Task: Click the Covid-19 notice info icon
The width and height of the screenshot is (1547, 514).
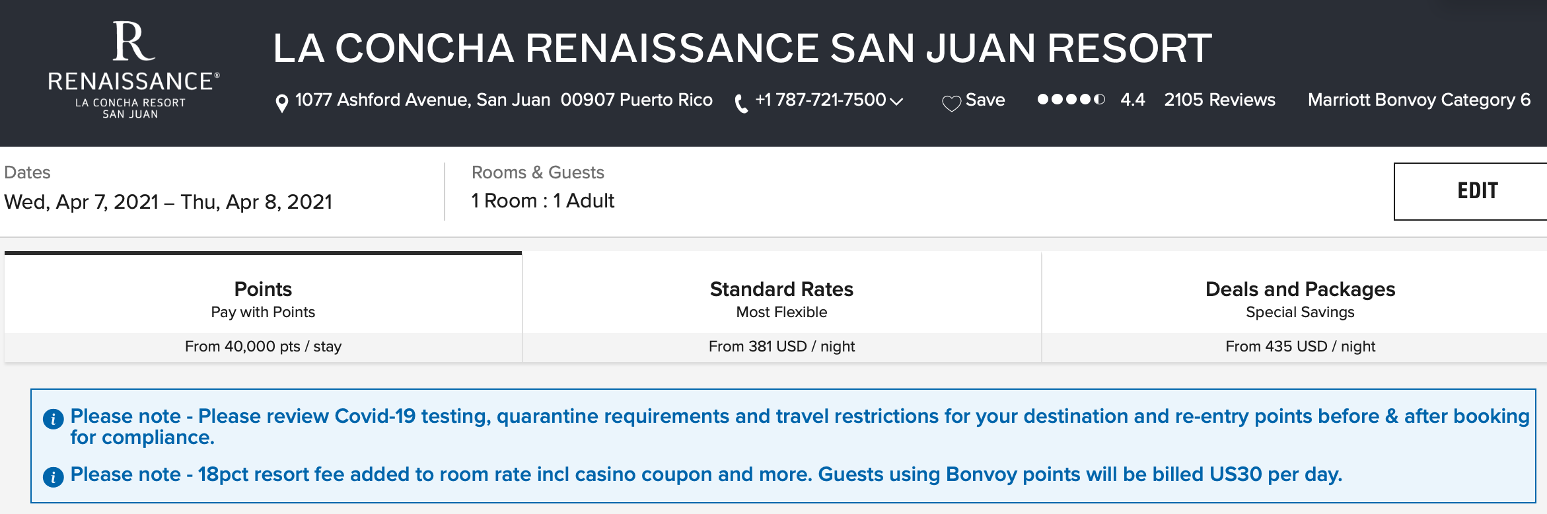Action: click(x=54, y=419)
